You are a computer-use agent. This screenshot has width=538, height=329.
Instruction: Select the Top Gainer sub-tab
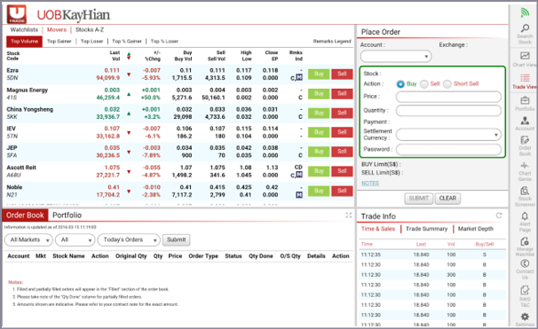tap(59, 42)
